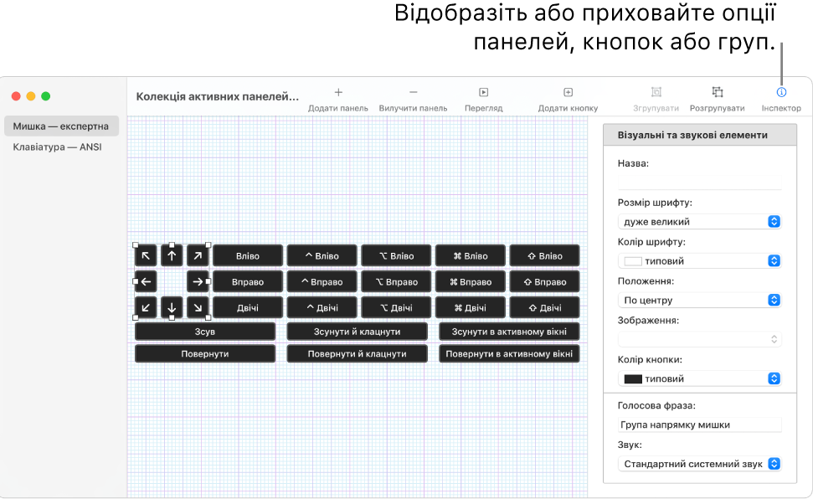
Task: Select the Повернути button
Action: (205, 354)
